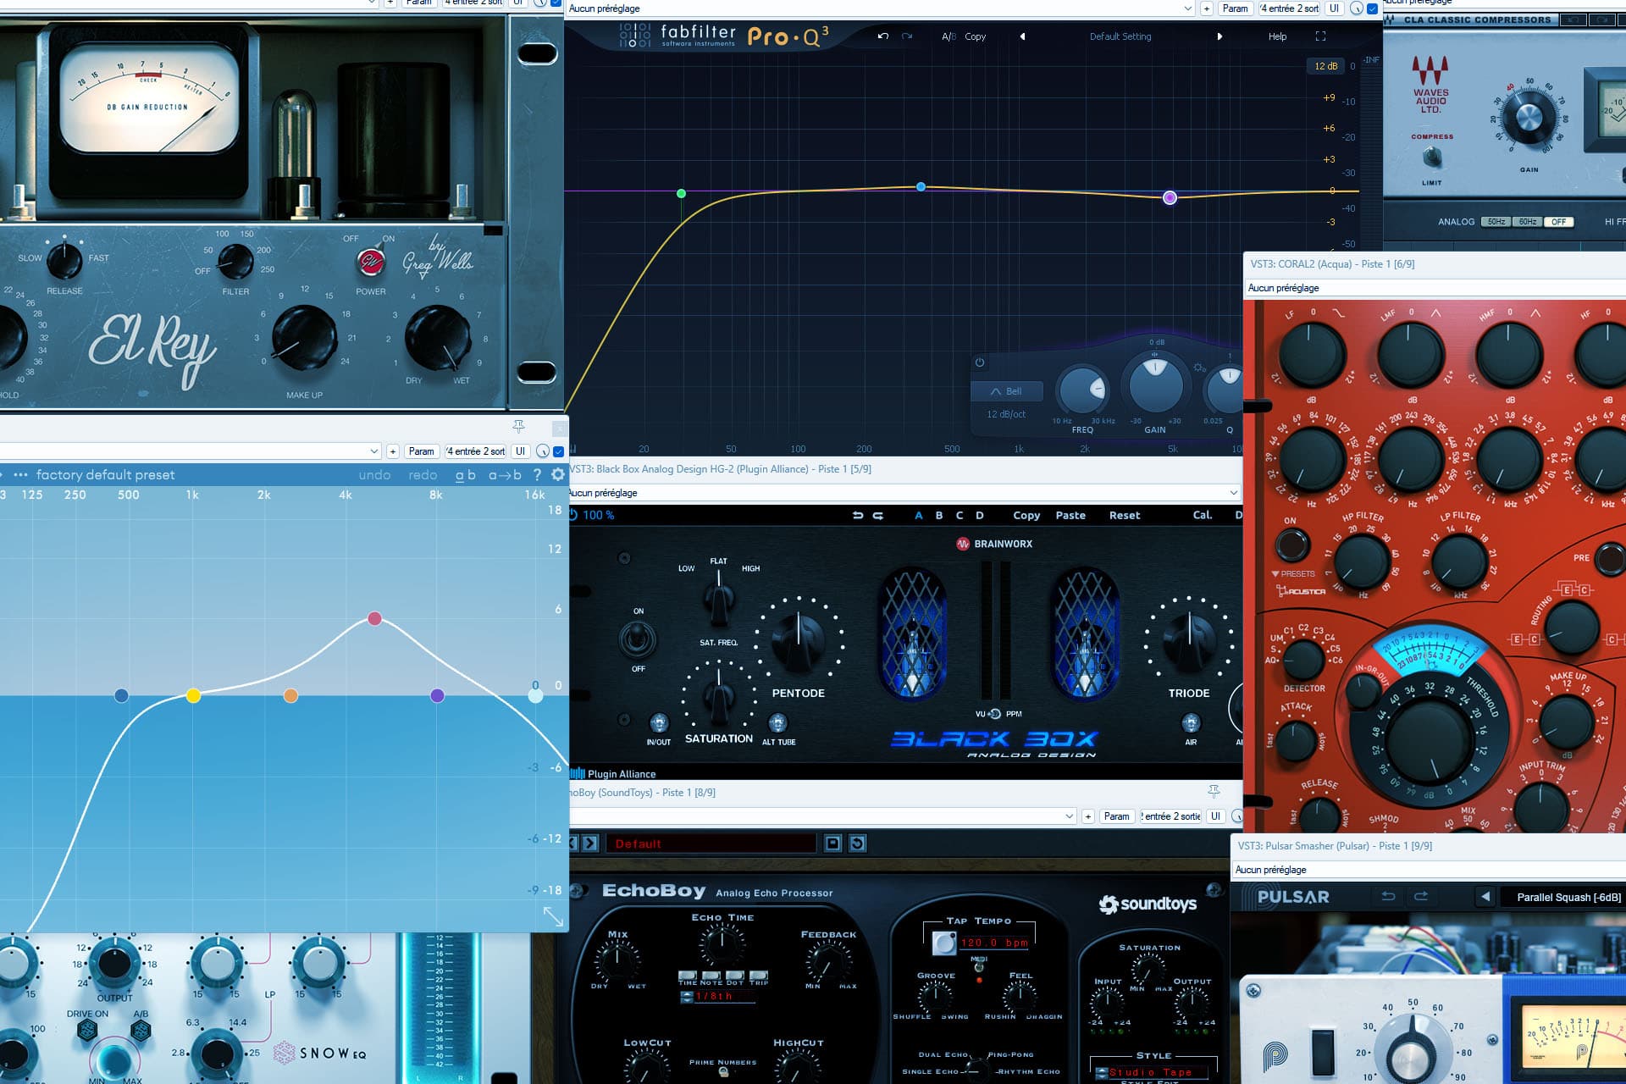
Task: Click Pro-Q 3 A/B switch
Action: pos(948,36)
